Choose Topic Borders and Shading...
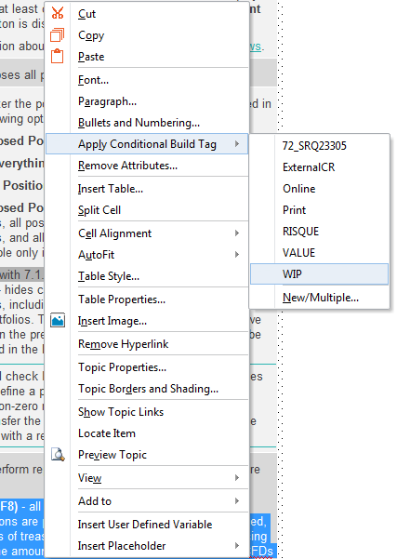 tap(148, 389)
